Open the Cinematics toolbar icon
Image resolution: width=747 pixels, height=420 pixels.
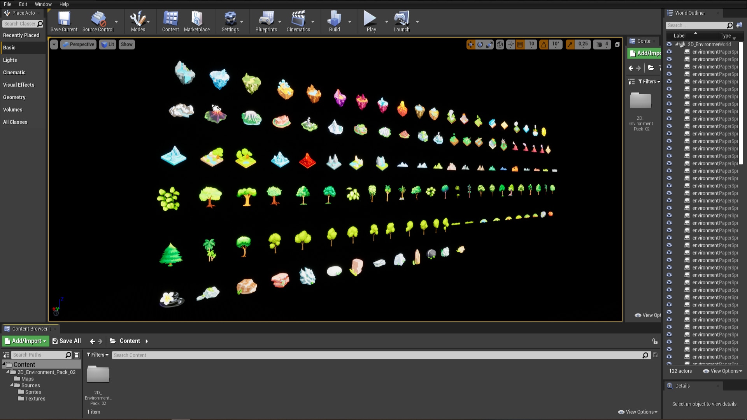click(x=298, y=21)
